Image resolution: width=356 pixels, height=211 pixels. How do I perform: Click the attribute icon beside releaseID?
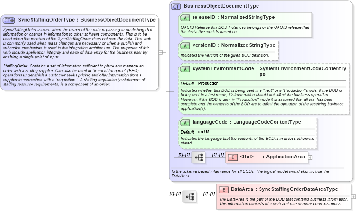(x=185, y=18)
